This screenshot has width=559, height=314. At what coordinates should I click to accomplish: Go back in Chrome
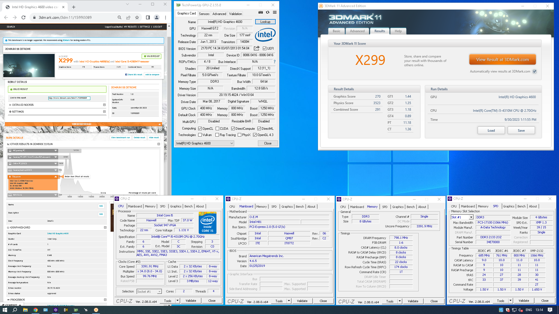coord(6,17)
